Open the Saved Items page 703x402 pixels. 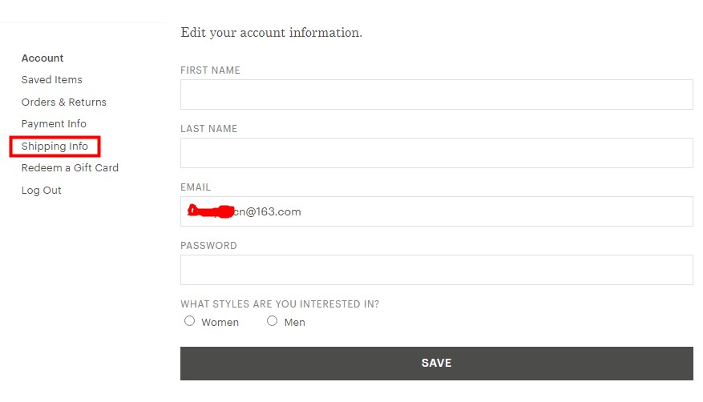pos(52,80)
